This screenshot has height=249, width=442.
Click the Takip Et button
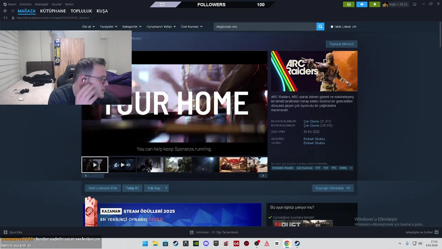(x=132, y=188)
